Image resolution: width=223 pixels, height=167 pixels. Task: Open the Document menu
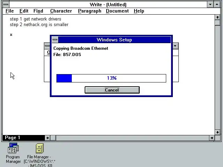tap(117, 11)
